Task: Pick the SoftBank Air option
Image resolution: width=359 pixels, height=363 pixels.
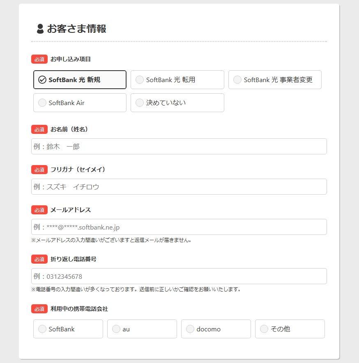Action: pos(80,103)
